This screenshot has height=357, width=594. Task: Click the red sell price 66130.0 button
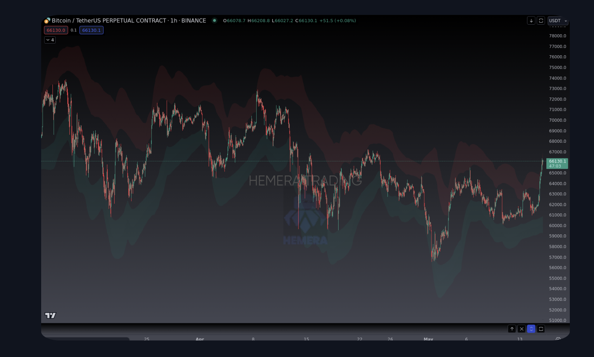click(56, 30)
